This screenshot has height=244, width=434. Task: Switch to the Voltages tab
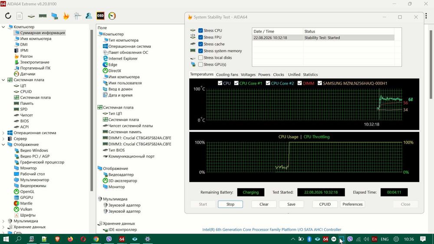(248, 75)
